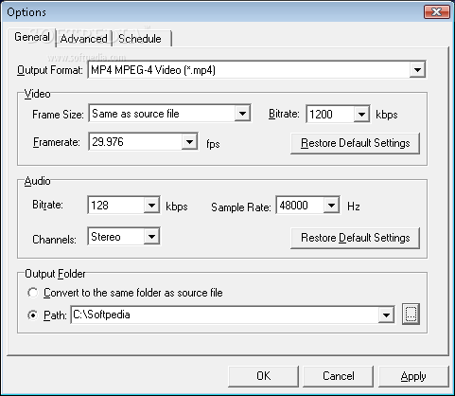Apply the settings with Apply button

tap(413, 376)
